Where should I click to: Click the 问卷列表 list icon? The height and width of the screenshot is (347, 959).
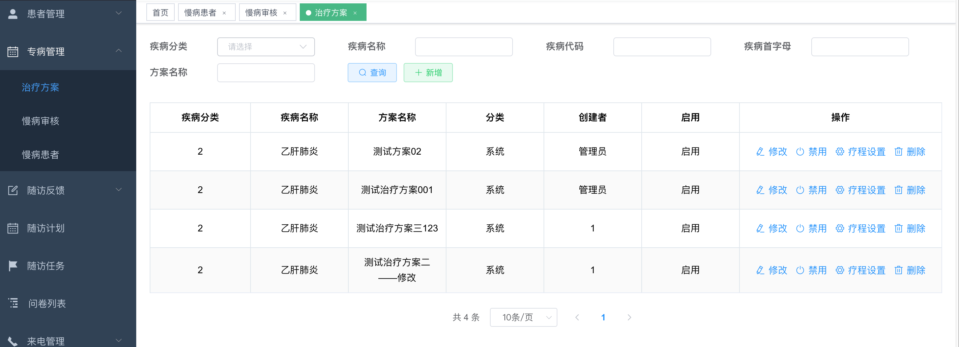pyautogui.click(x=13, y=303)
